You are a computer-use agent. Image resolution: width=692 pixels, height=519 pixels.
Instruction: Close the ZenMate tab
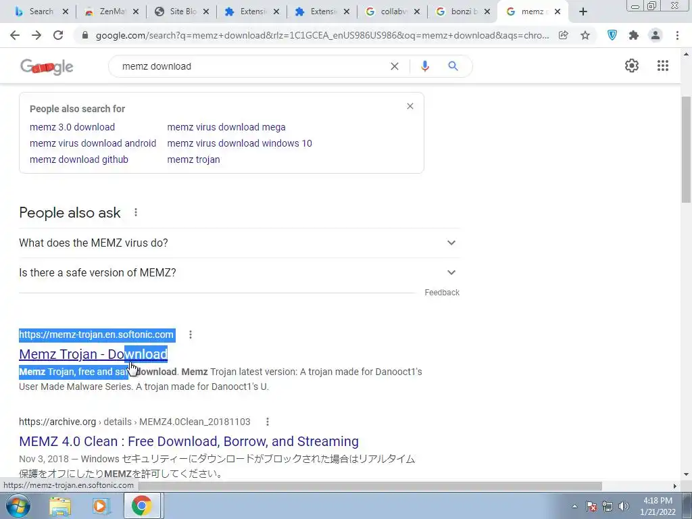coord(136,11)
